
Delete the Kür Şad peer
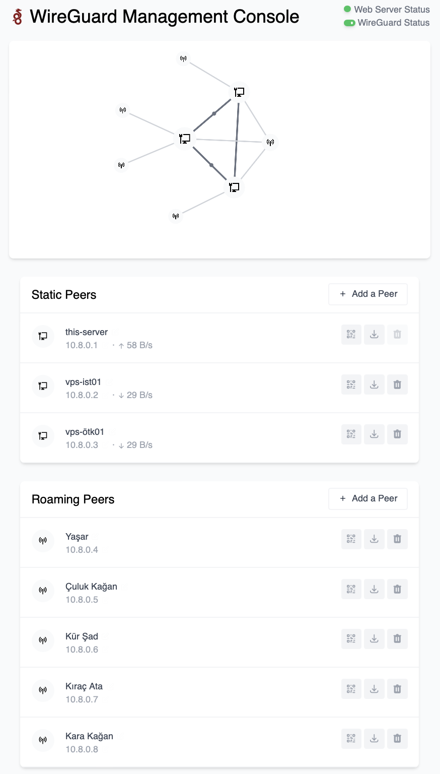click(397, 639)
